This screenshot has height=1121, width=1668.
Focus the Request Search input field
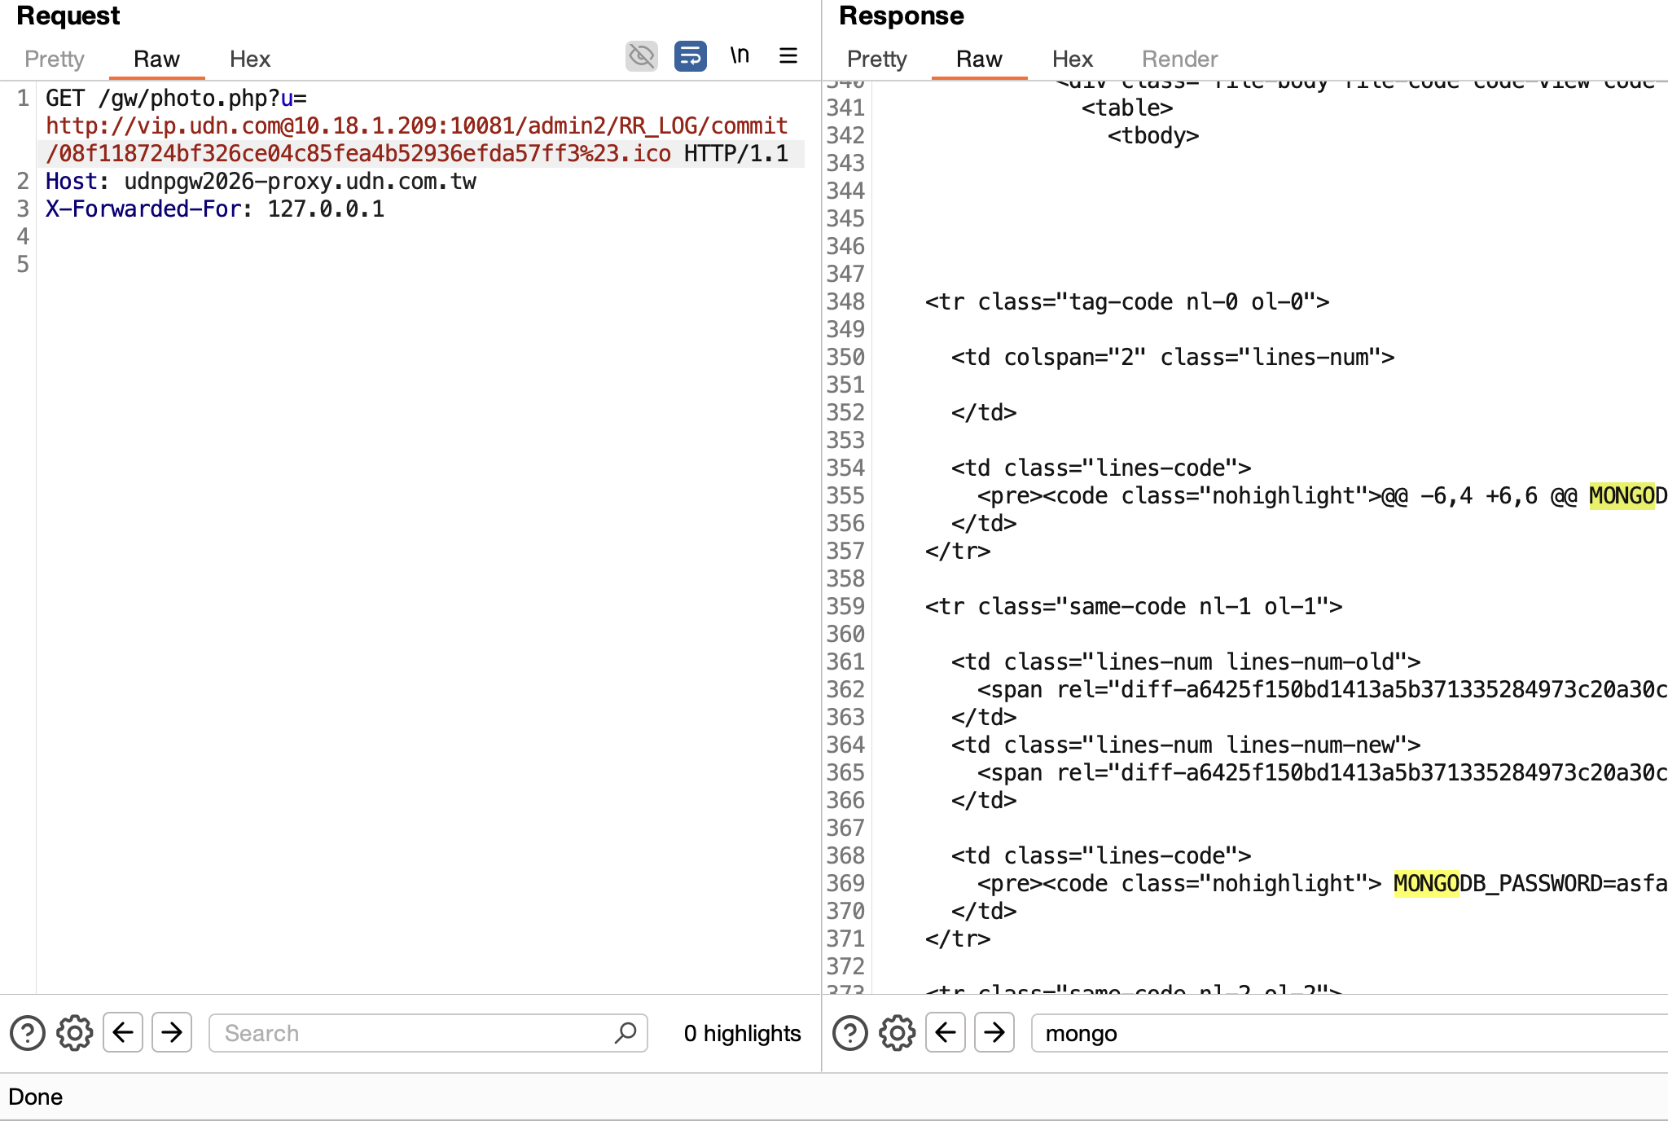428,1033
